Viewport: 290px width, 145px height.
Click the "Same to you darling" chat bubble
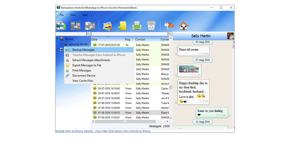pos(213,113)
